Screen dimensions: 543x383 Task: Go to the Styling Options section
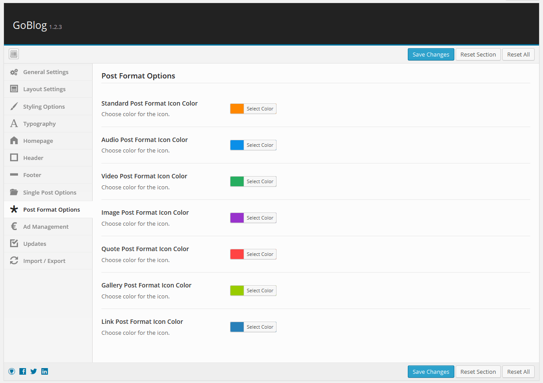[x=48, y=106]
